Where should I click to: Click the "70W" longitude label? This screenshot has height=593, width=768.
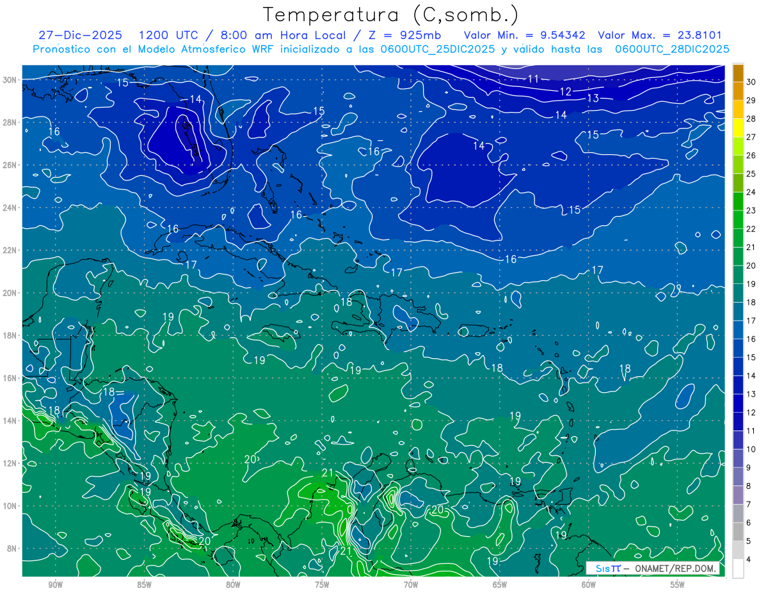[411, 585]
